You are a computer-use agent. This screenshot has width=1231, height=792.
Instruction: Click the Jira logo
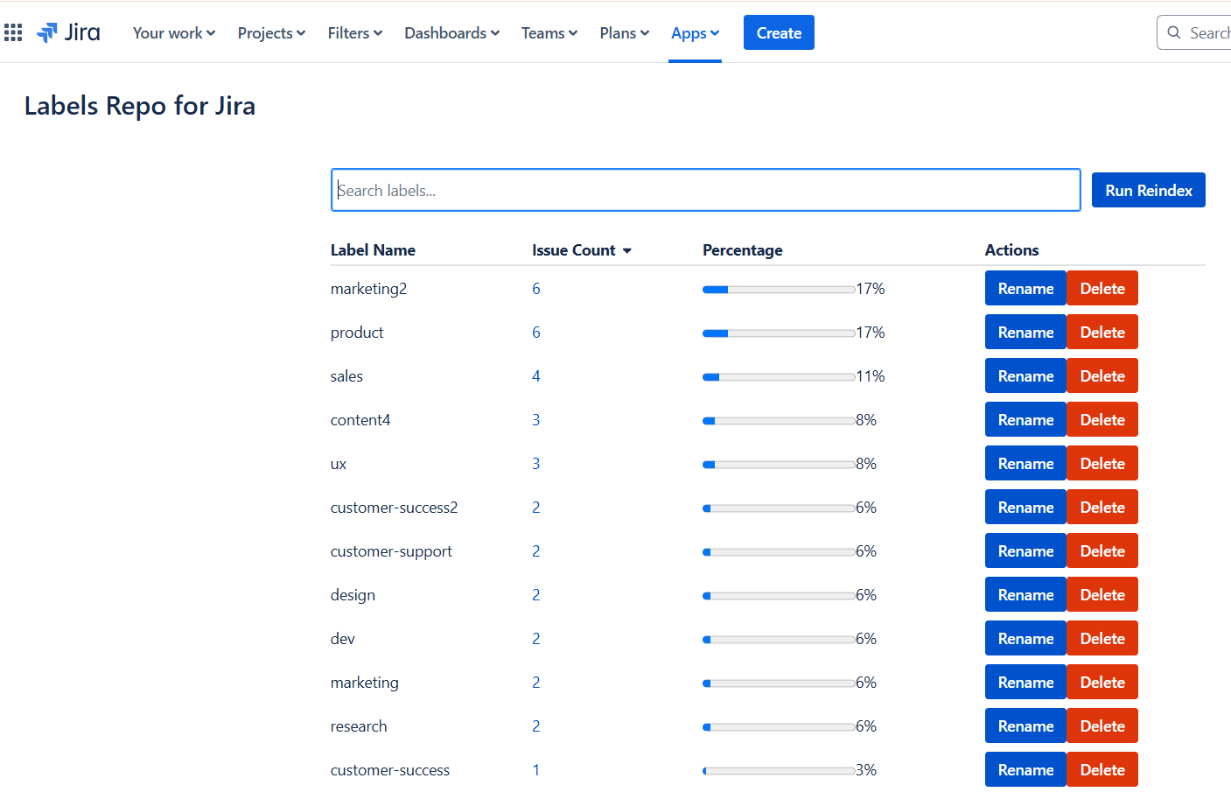pyautogui.click(x=68, y=33)
